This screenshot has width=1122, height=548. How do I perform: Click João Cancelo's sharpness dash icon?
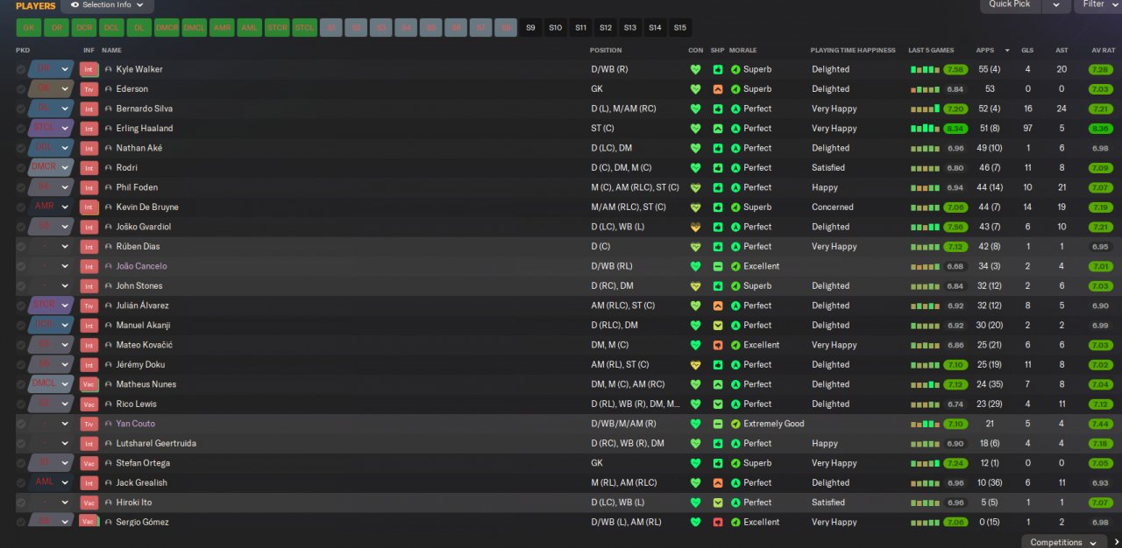718,266
